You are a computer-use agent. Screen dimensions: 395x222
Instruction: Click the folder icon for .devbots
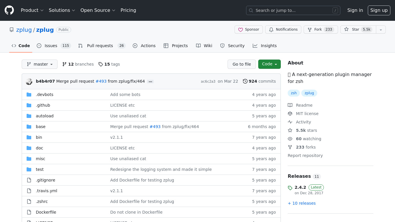[29, 95]
